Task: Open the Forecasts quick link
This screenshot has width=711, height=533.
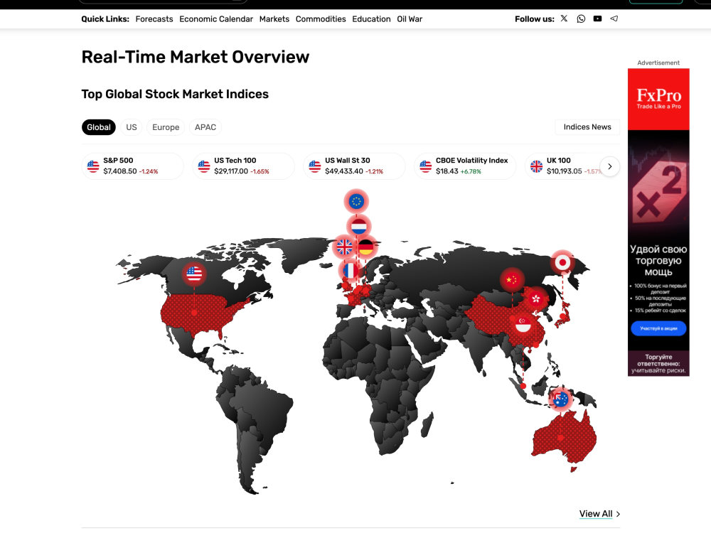Action: click(154, 19)
